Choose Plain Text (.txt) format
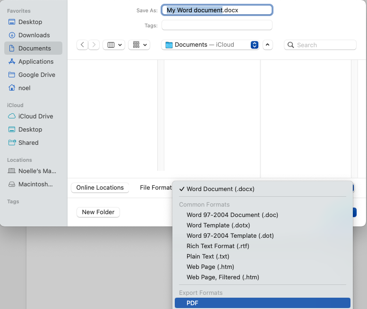This screenshot has width=367, height=309. 263,257
